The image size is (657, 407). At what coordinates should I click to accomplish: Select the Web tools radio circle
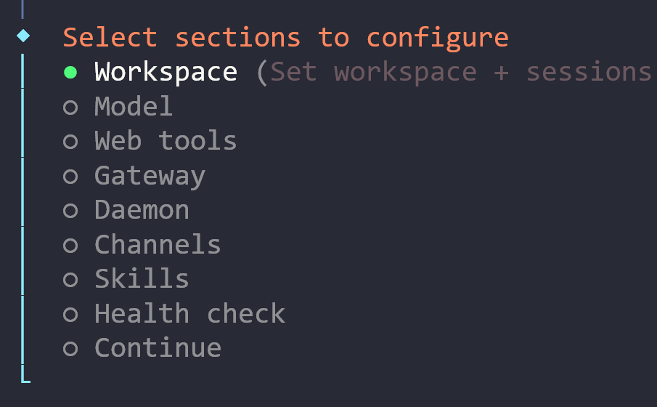70,142
